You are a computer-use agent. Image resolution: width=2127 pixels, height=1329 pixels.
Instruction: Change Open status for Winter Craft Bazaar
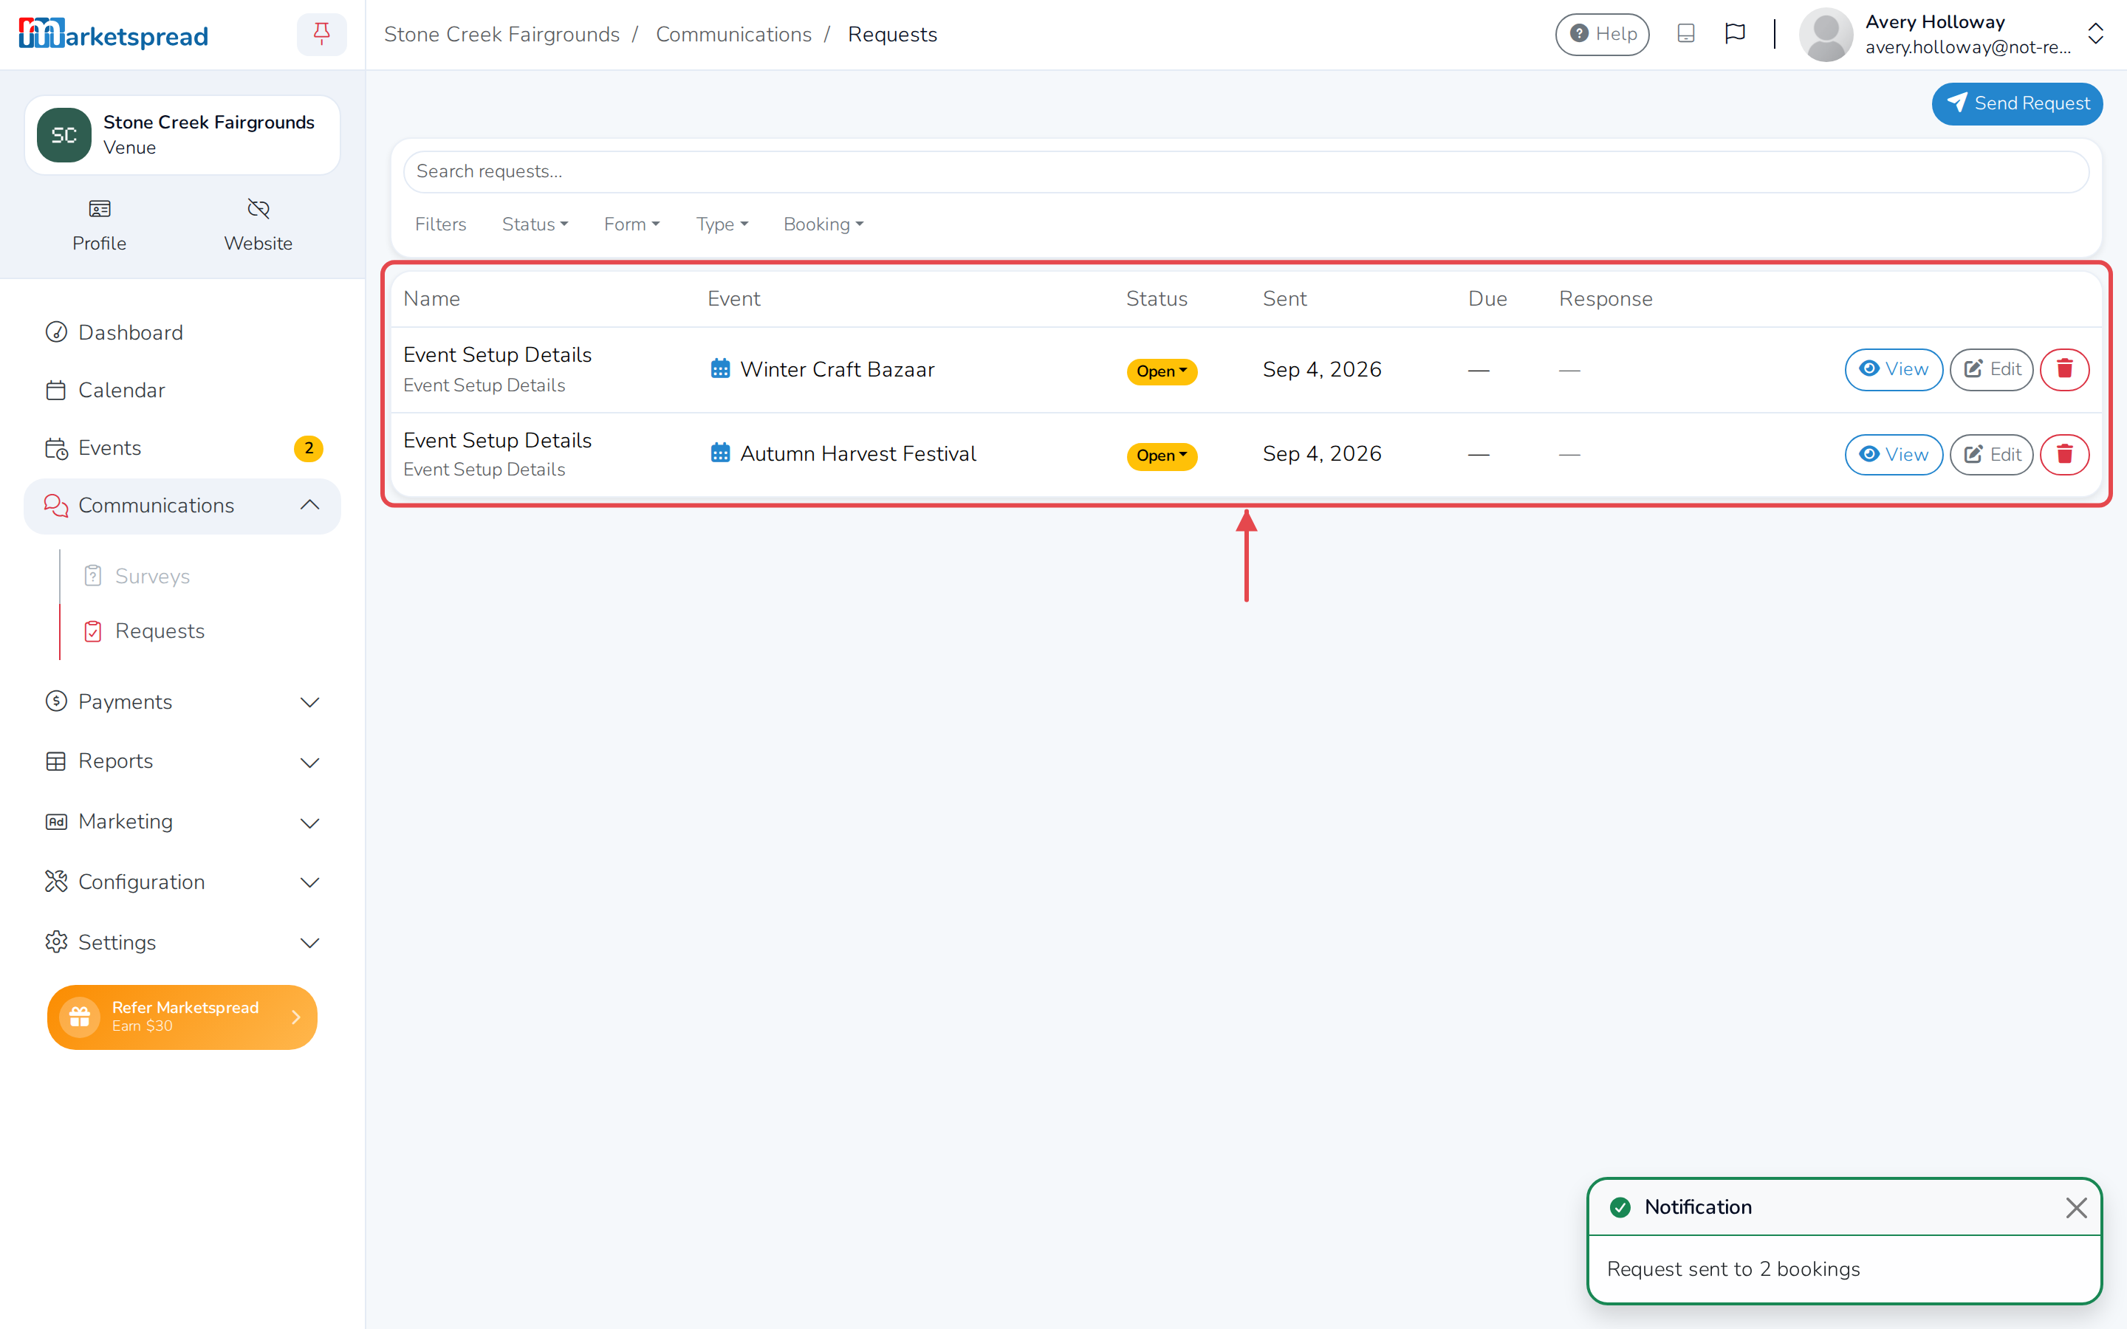click(1161, 371)
